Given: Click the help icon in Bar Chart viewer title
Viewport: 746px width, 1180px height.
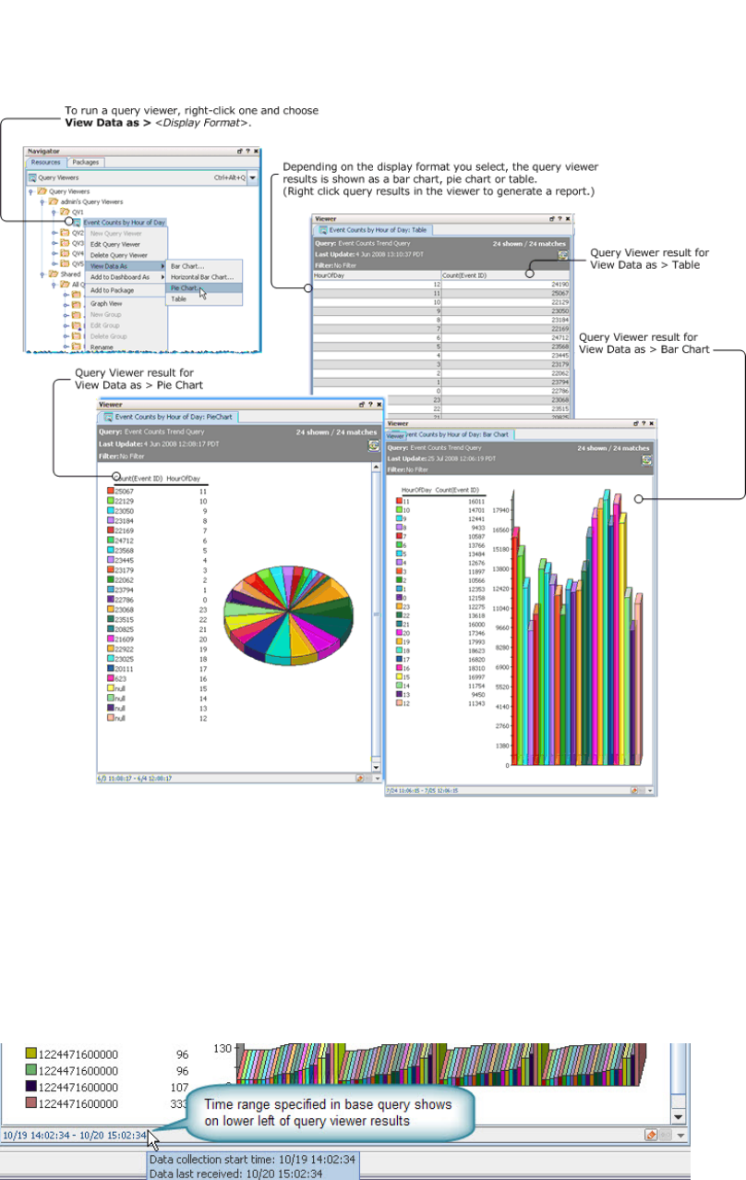Looking at the screenshot, I should click(644, 422).
